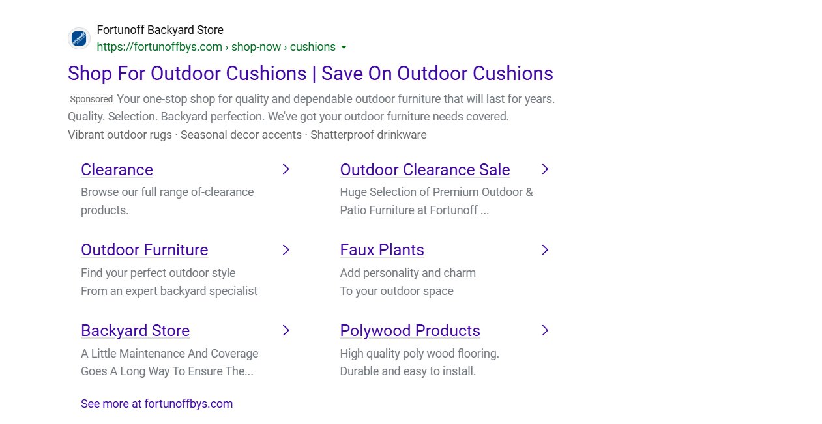Open the Shop For Outdoor Cushions headline

click(310, 74)
